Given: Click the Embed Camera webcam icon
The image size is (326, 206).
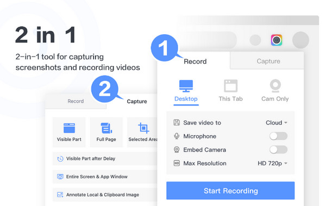Looking at the screenshot, I should 177,149.
